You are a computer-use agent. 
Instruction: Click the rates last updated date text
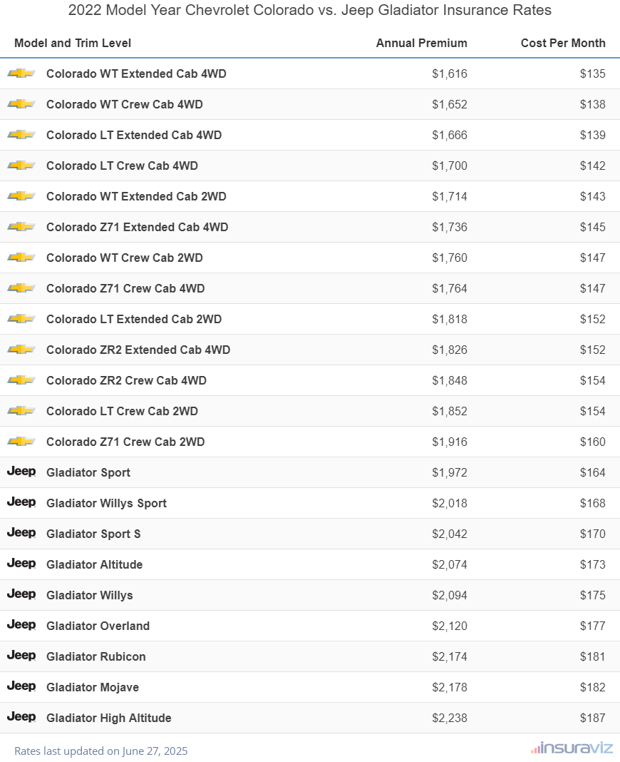(x=101, y=751)
